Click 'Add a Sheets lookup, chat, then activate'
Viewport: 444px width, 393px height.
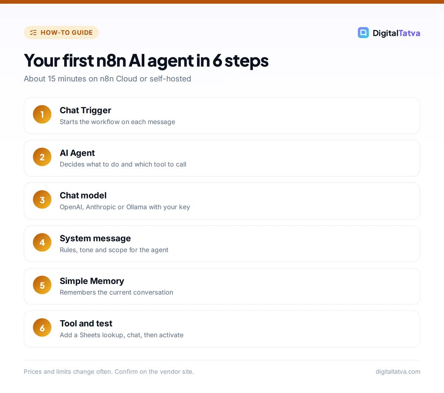coord(121,335)
